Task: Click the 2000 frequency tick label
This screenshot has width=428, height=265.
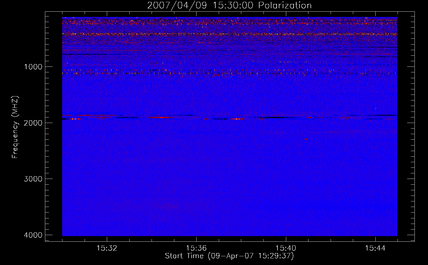Action: coord(33,123)
